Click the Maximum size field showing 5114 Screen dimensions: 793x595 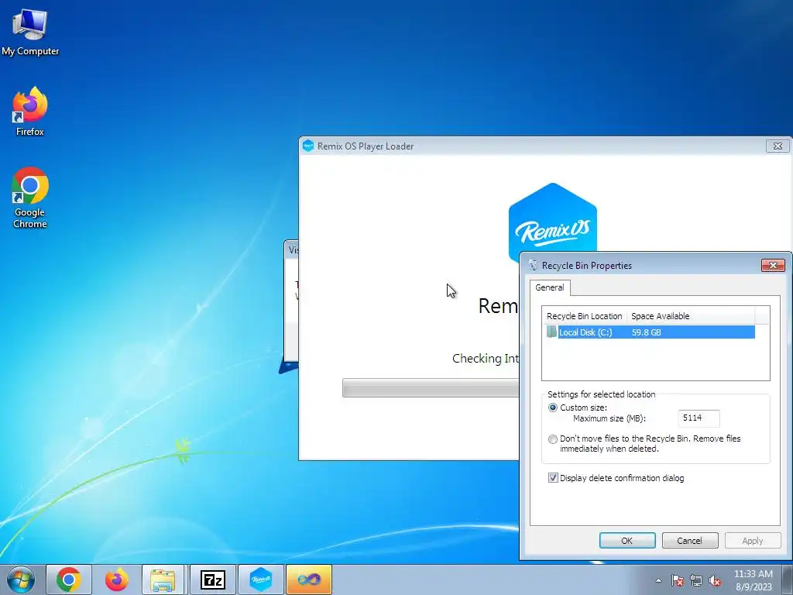[699, 418]
